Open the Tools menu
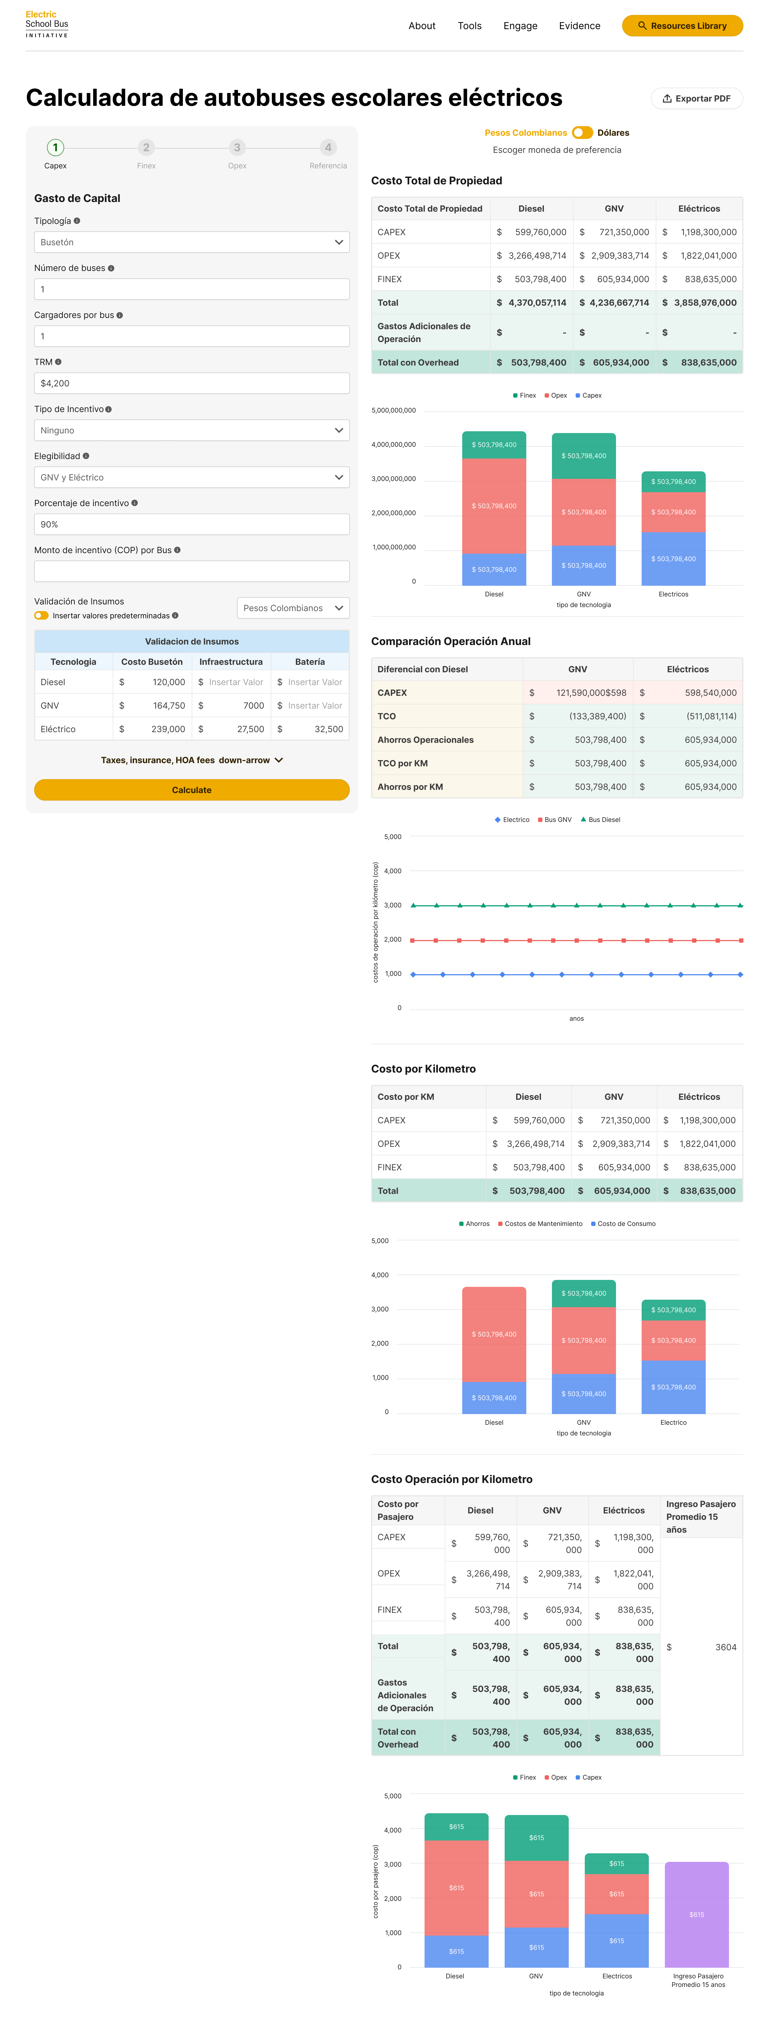This screenshot has width=769, height=2027. (x=469, y=26)
